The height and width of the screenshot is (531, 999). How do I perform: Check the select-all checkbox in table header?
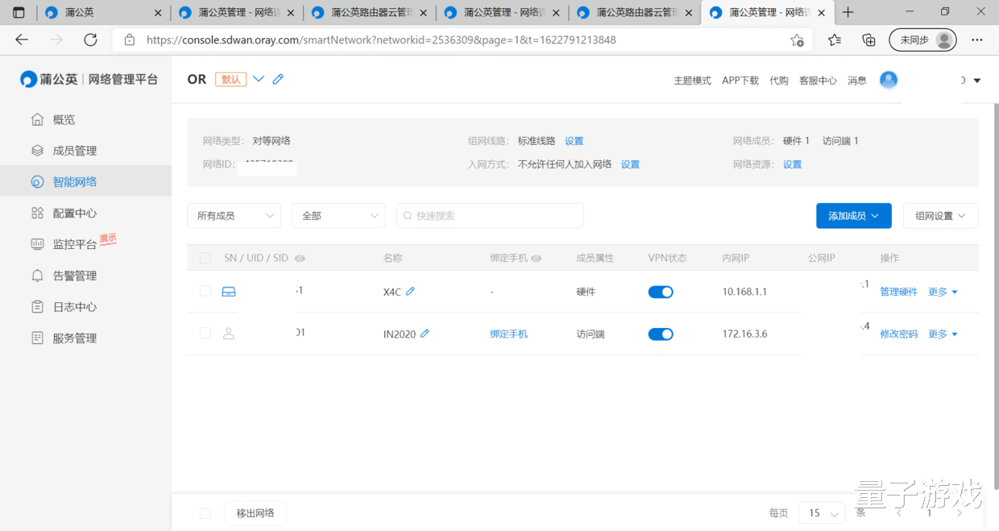(x=205, y=257)
